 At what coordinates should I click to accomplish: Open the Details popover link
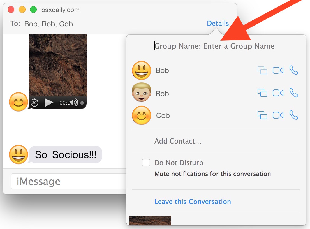pyautogui.click(x=218, y=23)
